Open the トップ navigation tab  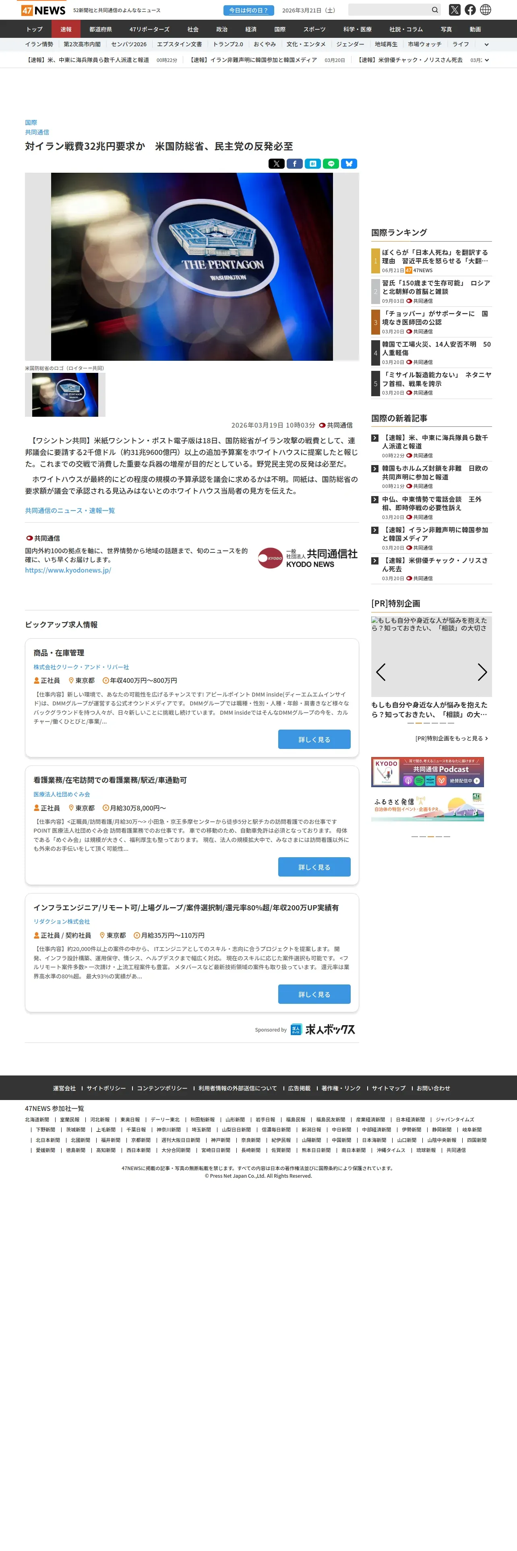[34, 29]
